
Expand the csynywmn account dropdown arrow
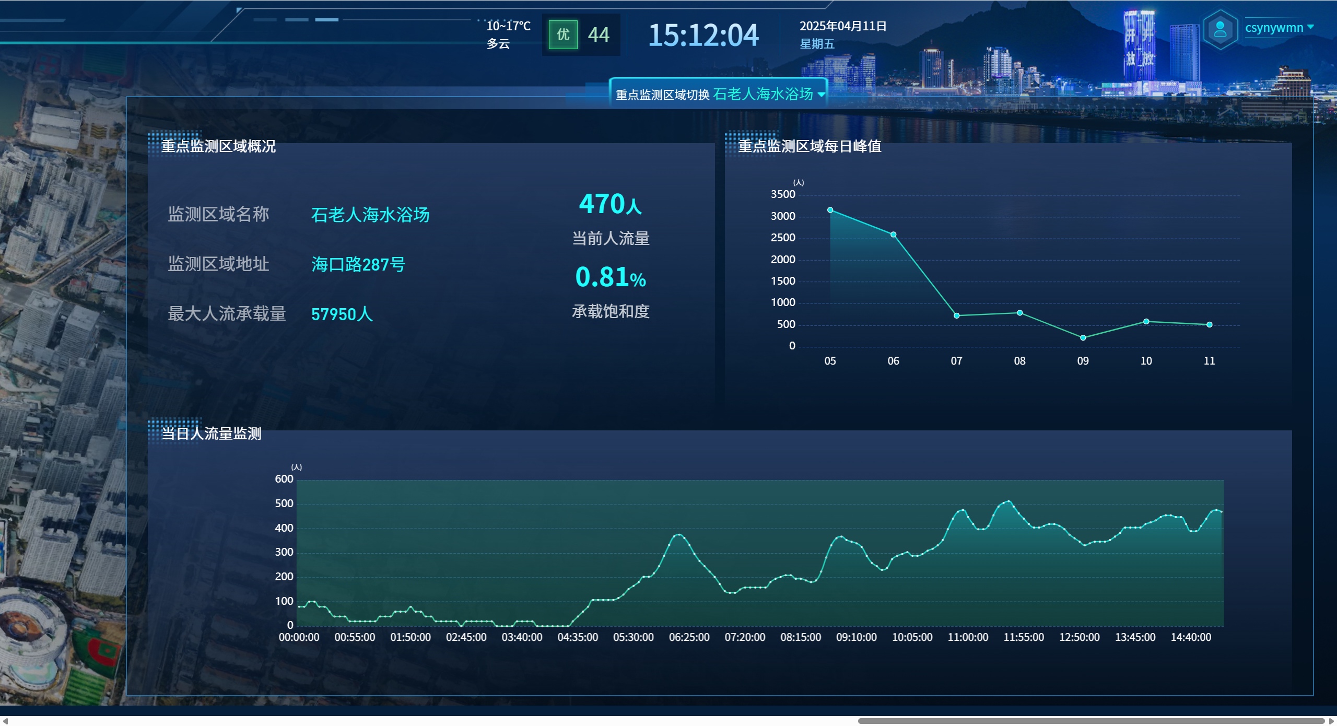(1310, 27)
